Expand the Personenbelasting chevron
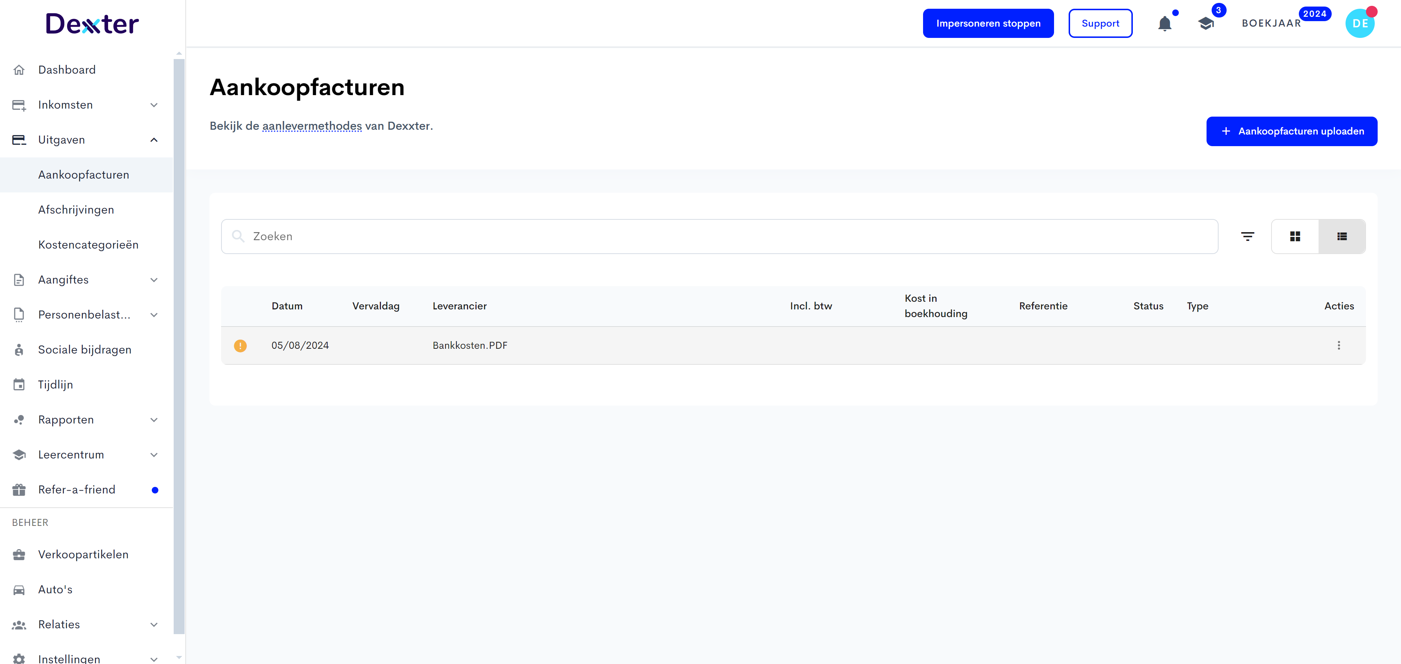Screen dimensions: 1401x664 click(x=154, y=315)
